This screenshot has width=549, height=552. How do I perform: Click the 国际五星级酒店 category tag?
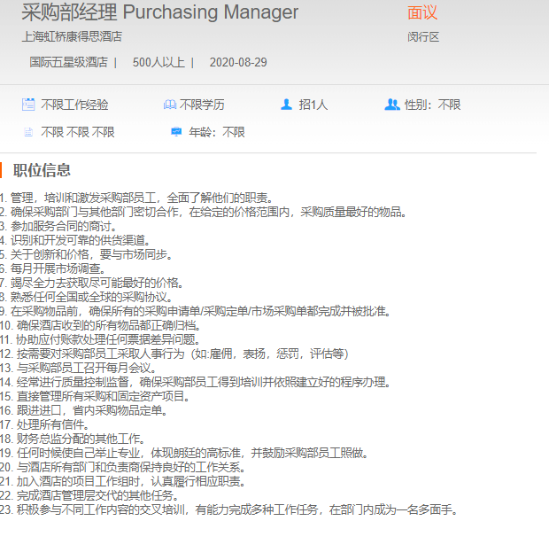pos(68,62)
